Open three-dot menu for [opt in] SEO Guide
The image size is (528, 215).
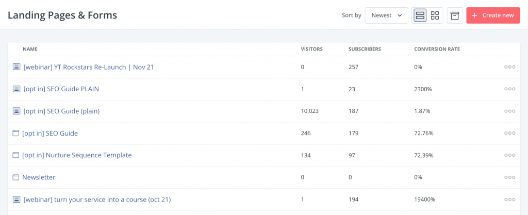(509, 133)
